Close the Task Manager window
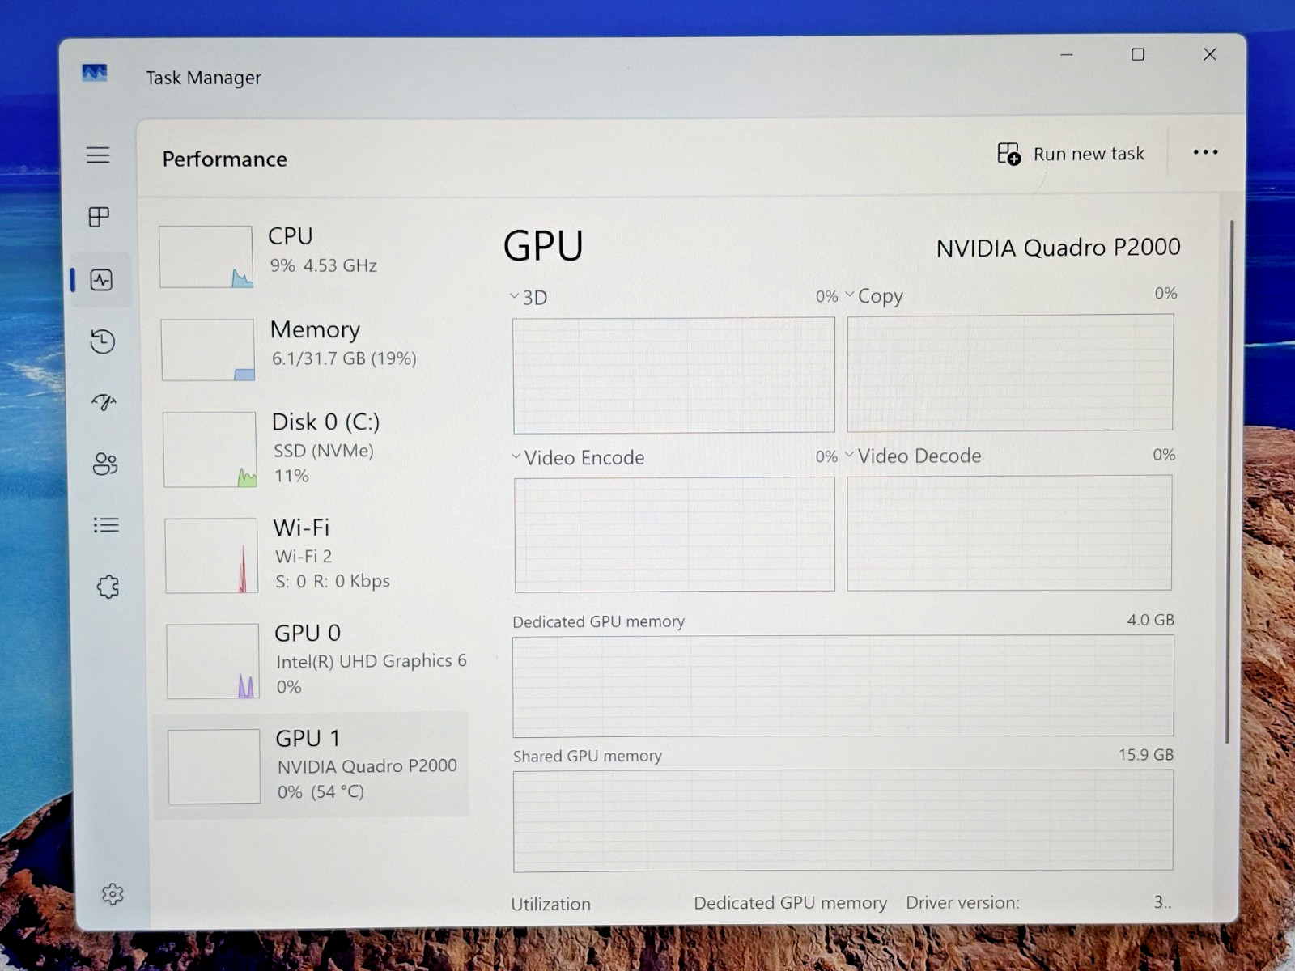Screen dimensions: 1295x971 [1210, 54]
